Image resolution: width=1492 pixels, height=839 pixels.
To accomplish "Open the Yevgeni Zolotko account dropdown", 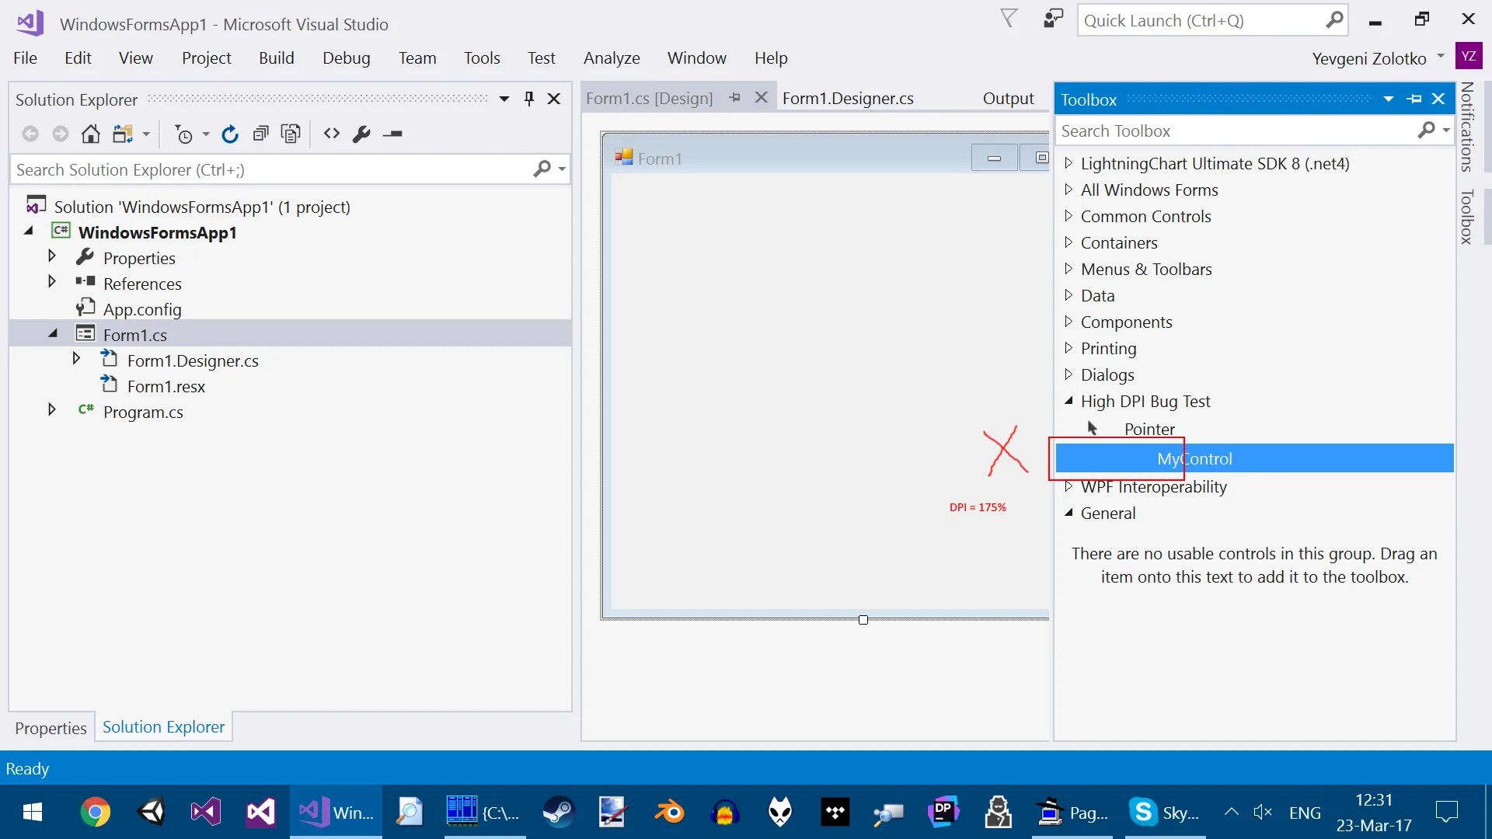I will tap(1441, 56).
